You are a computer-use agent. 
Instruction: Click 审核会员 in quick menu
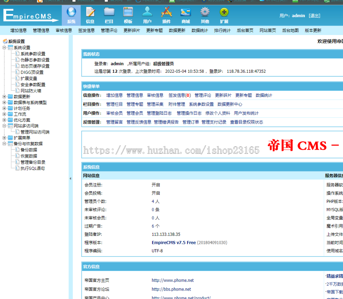114,113
